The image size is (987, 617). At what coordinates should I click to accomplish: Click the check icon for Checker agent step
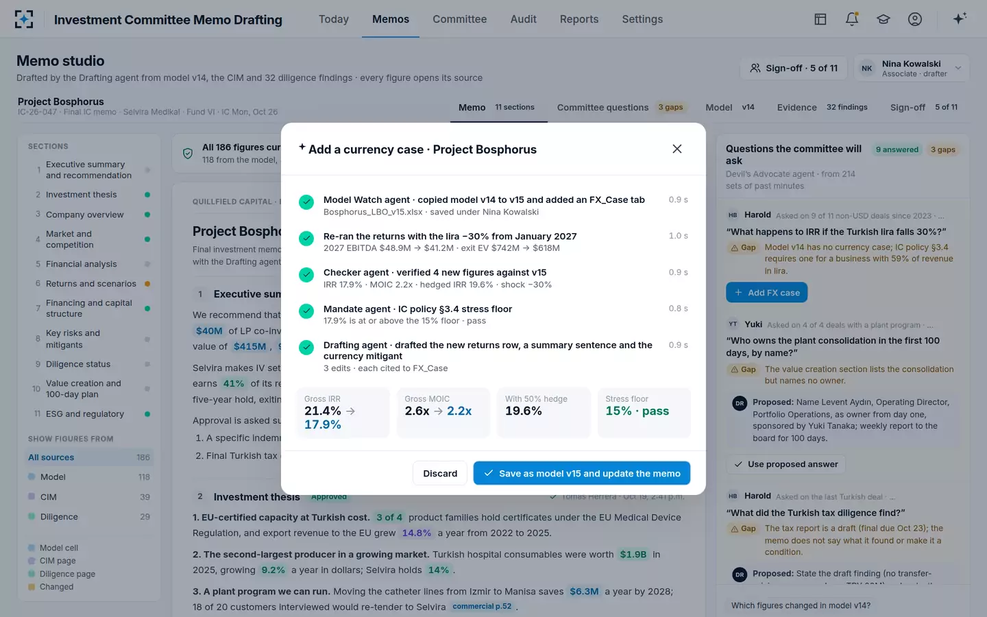click(x=306, y=275)
